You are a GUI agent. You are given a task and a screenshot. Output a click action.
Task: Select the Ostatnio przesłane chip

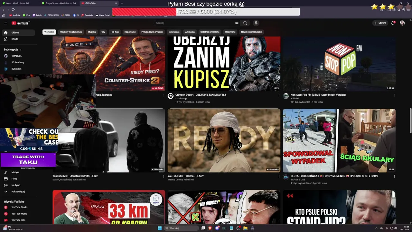pos(210,32)
